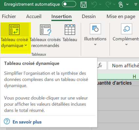Expand the Tableau croisé dynamique dropdown arrow
Image resolution: width=139 pixels, height=130 pixels.
[x=26, y=45]
